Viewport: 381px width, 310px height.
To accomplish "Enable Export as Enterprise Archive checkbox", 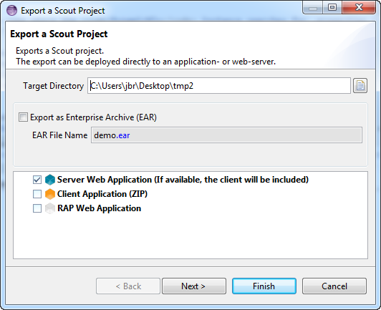I will pos(24,117).
